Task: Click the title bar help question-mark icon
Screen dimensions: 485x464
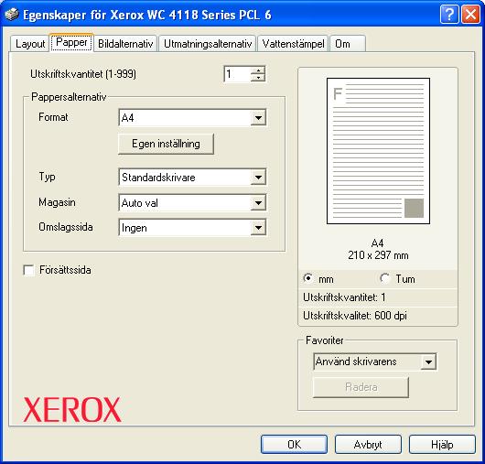Action: pos(449,15)
